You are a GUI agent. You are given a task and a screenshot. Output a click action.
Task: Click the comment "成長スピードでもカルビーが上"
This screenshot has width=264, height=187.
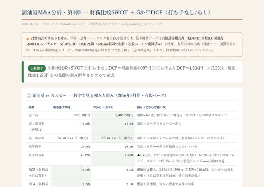(159, 124)
